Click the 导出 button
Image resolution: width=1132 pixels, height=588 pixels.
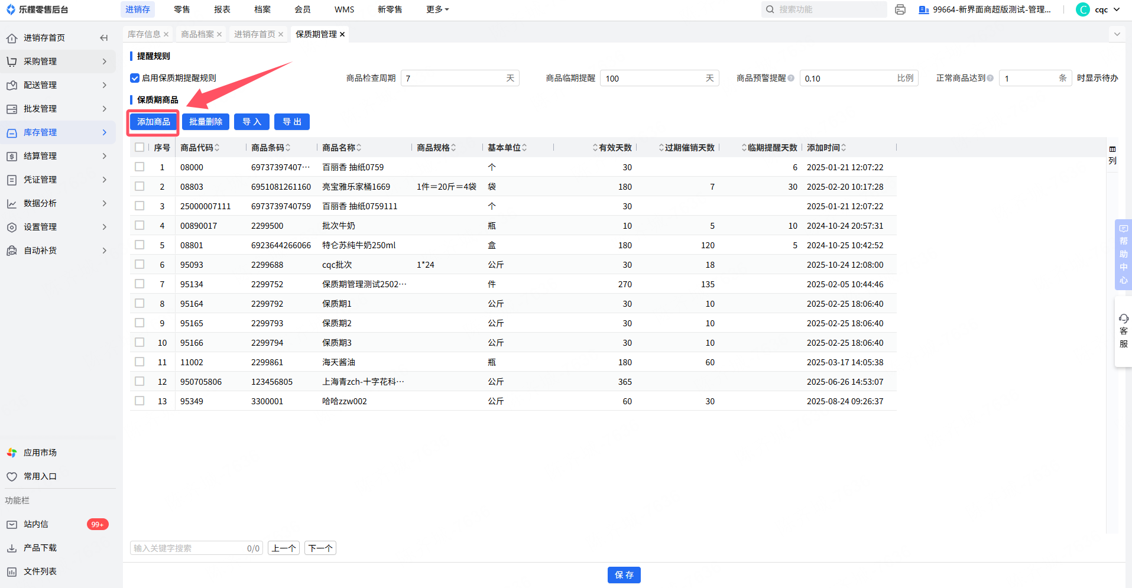point(292,122)
